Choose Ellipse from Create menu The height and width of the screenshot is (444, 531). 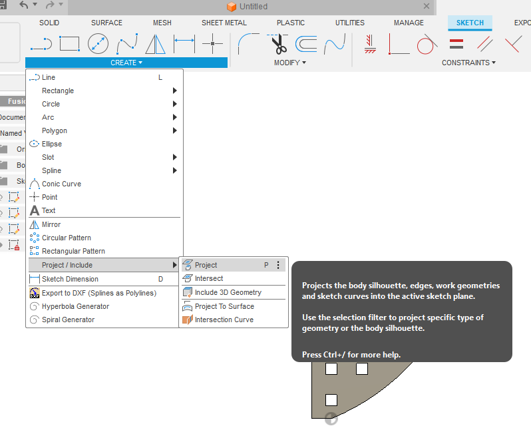pos(104,144)
